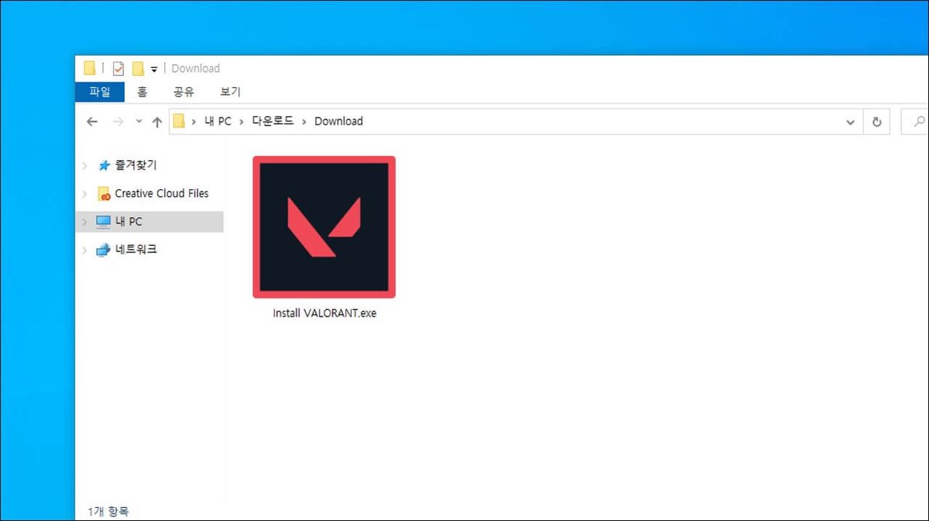Open the address bar history dropdown
Screen dimensions: 929x521
coord(851,122)
